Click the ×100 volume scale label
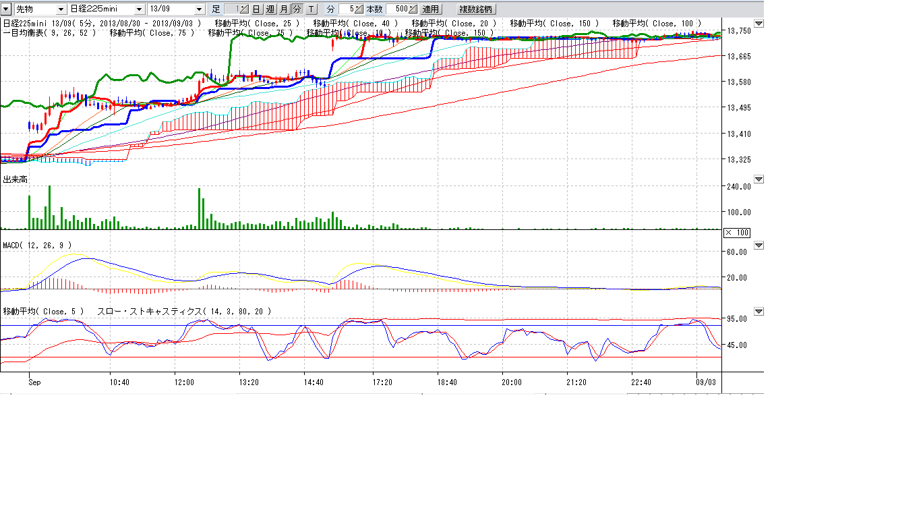This screenshot has width=921, height=518. pyautogui.click(x=736, y=233)
